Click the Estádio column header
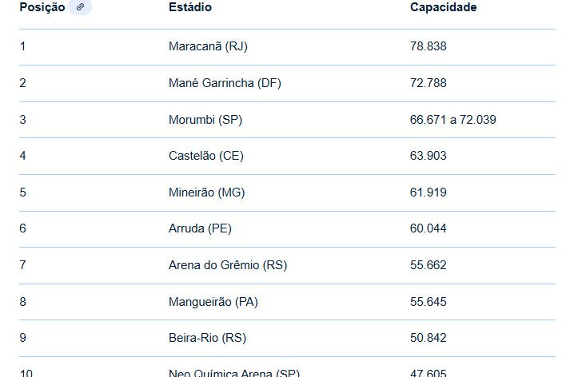The width and height of the screenshot is (566, 377). point(190,7)
